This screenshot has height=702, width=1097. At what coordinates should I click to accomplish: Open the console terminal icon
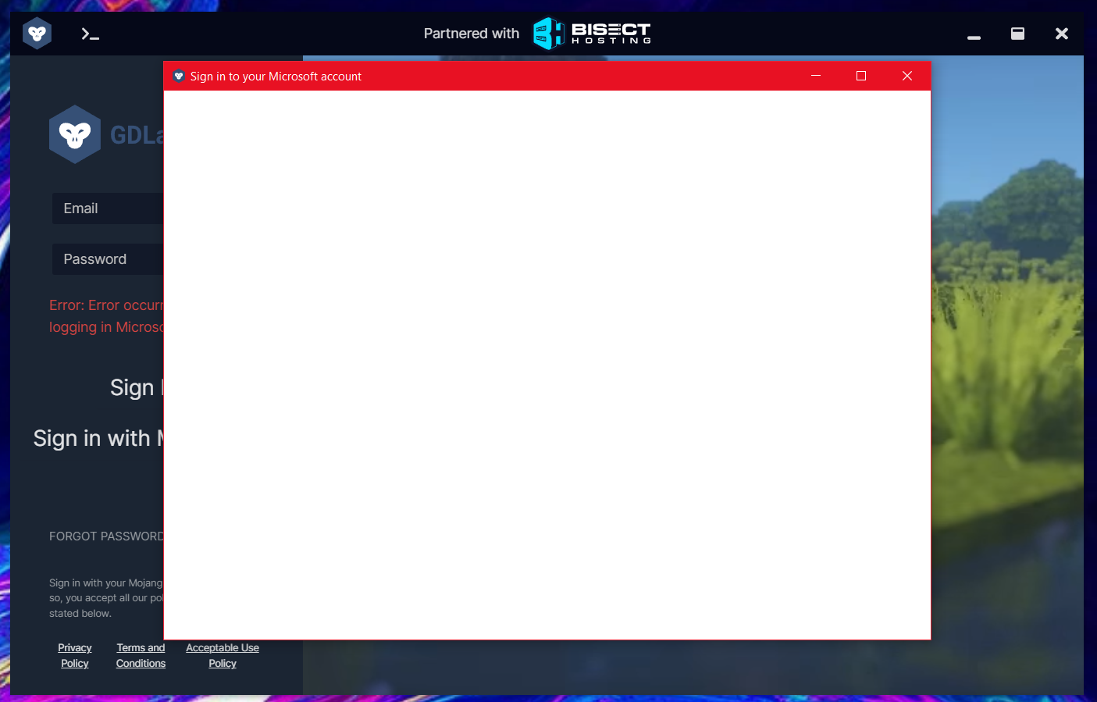click(90, 34)
